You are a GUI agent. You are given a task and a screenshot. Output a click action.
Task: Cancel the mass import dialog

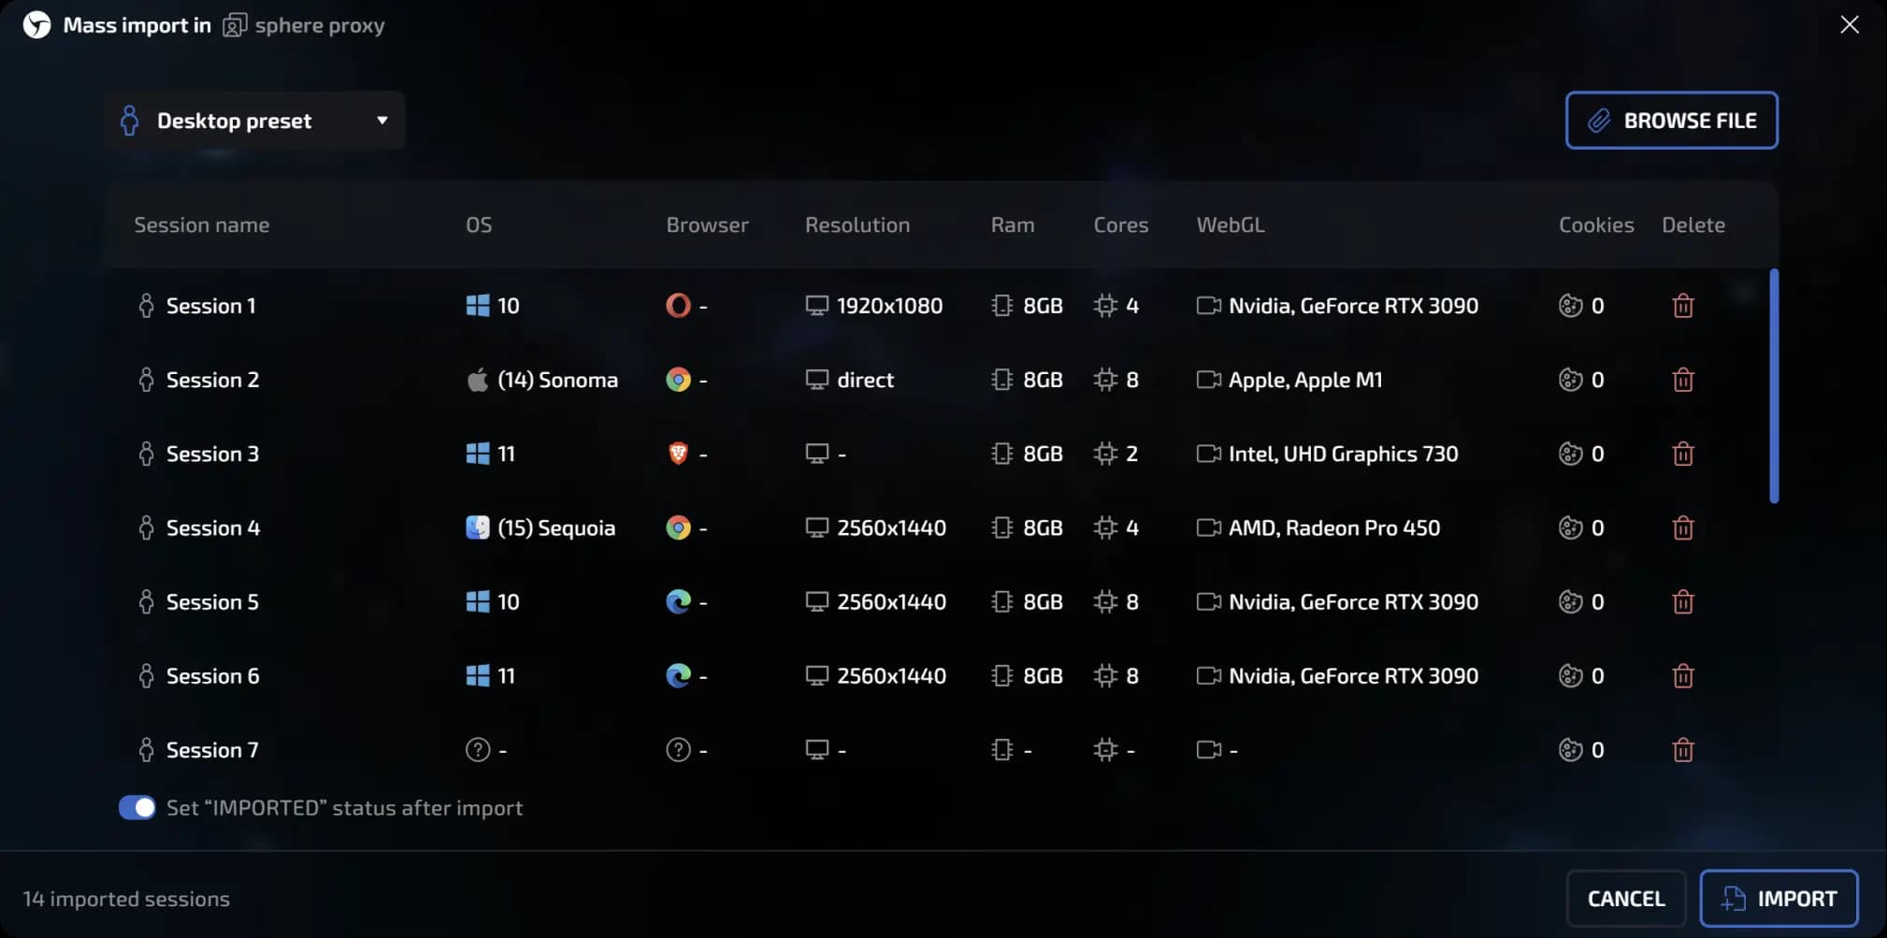[1625, 899]
